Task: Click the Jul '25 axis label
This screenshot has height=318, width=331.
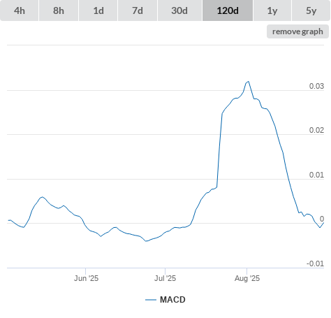Action: point(165,278)
